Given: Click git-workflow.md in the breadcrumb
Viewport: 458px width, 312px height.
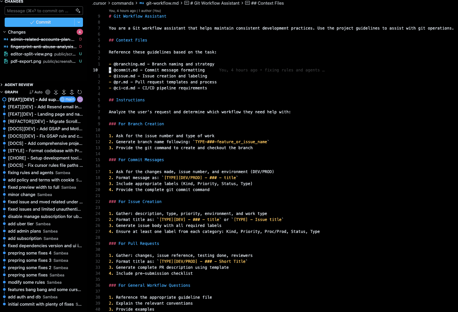Looking at the screenshot, I should (x=162, y=3).
